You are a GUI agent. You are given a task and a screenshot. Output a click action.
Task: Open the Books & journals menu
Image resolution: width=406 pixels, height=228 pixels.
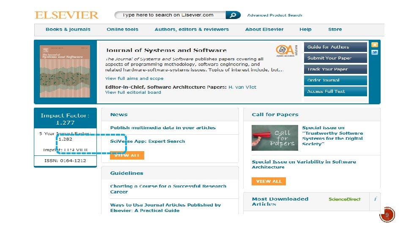click(68, 29)
